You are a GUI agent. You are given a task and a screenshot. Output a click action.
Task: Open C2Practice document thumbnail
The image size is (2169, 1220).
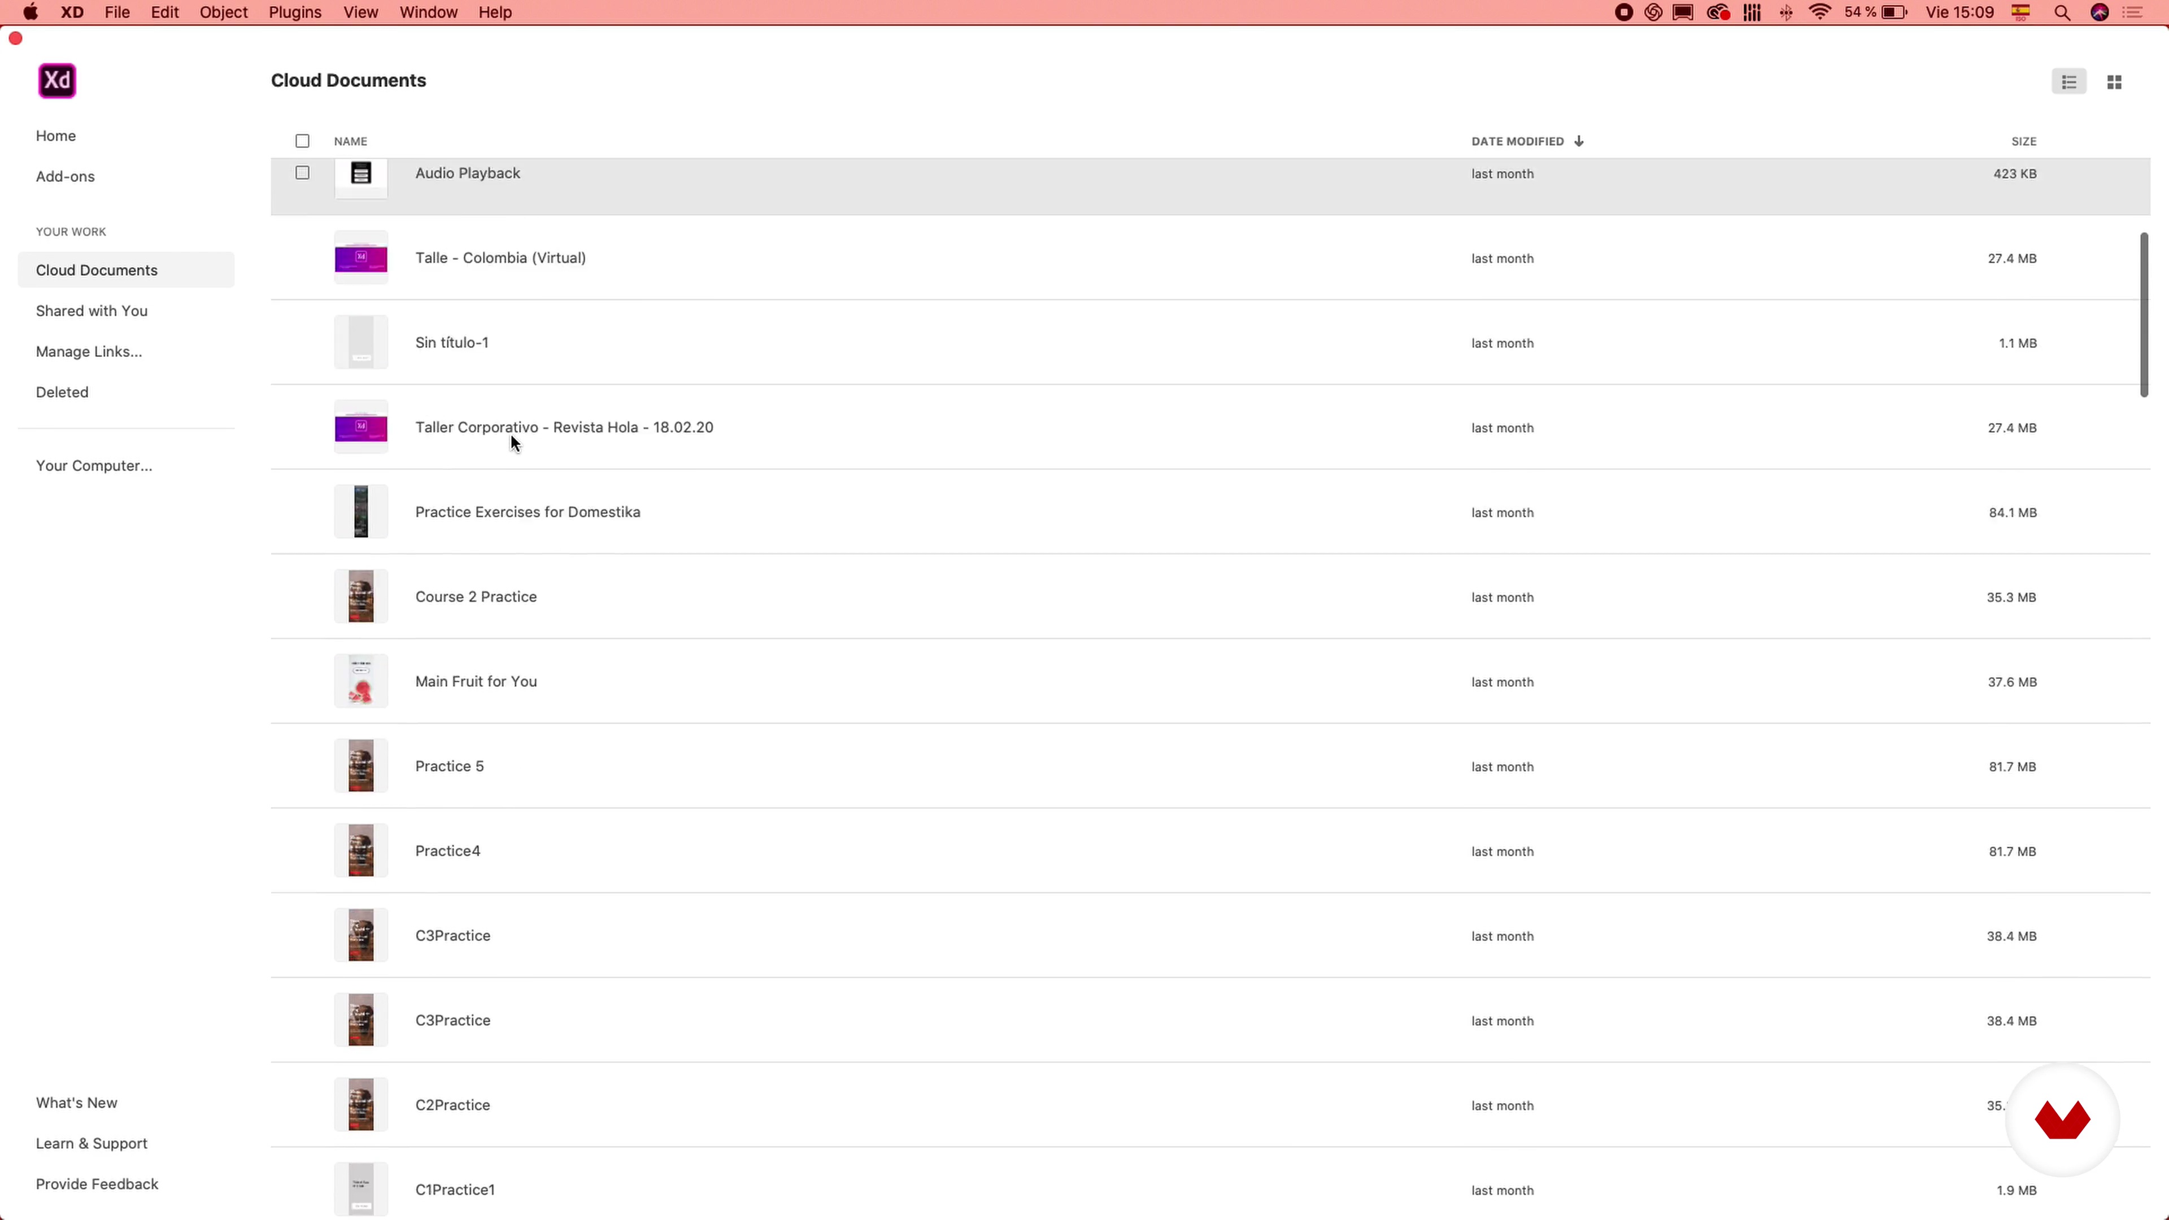tap(361, 1105)
